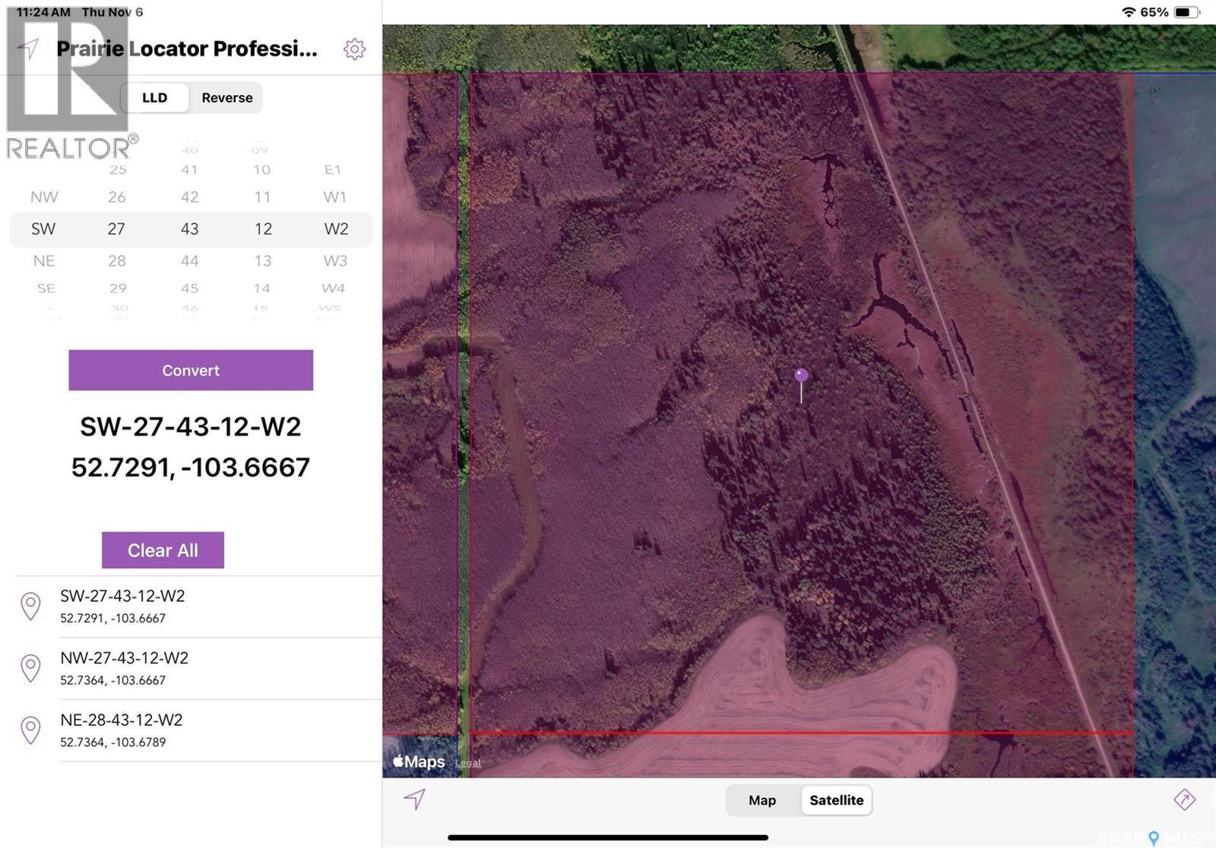1216x848 pixels.
Task: Select the Satellite tab
Action: [x=836, y=800]
